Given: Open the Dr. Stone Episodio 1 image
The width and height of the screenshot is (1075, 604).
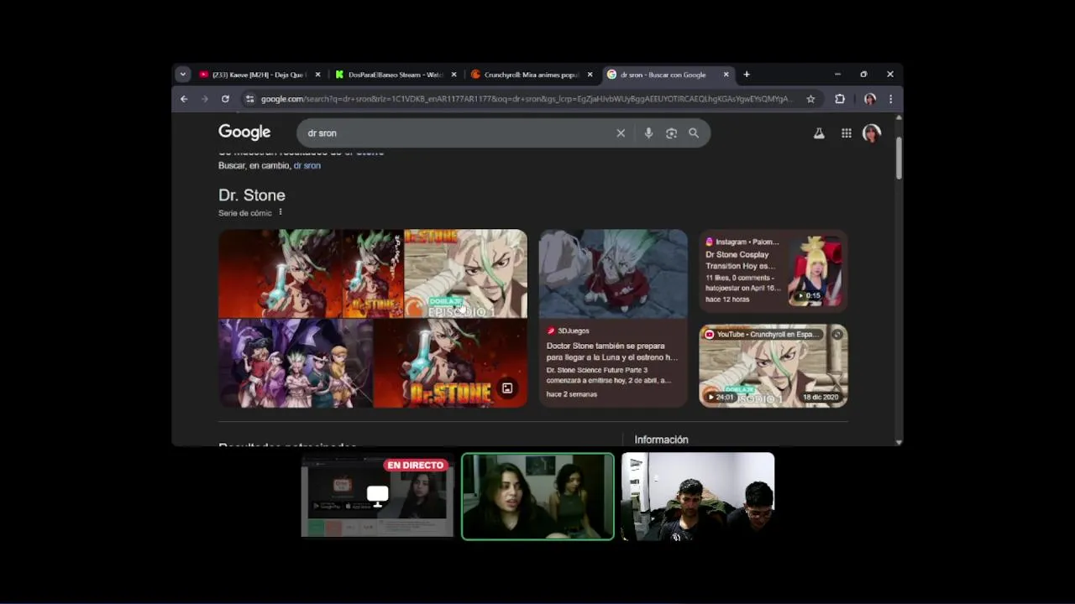Looking at the screenshot, I should coord(465,273).
